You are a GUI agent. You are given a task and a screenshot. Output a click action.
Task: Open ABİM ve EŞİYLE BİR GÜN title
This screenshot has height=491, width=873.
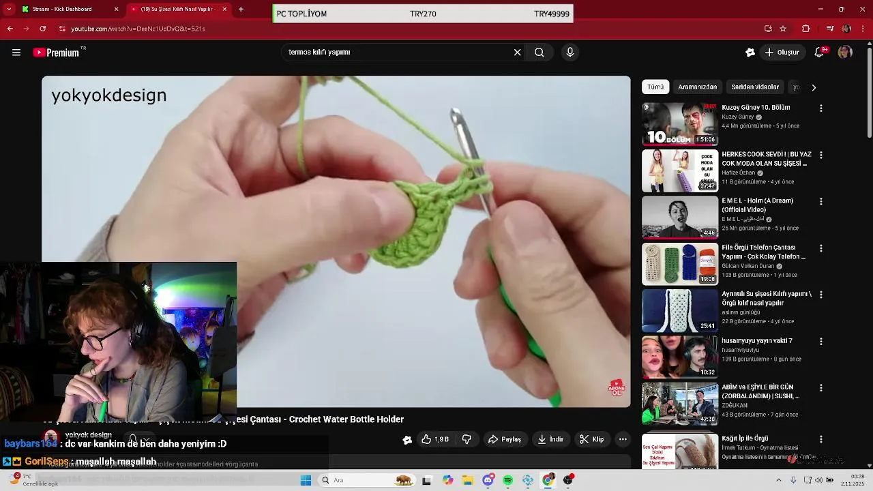click(x=760, y=391)
